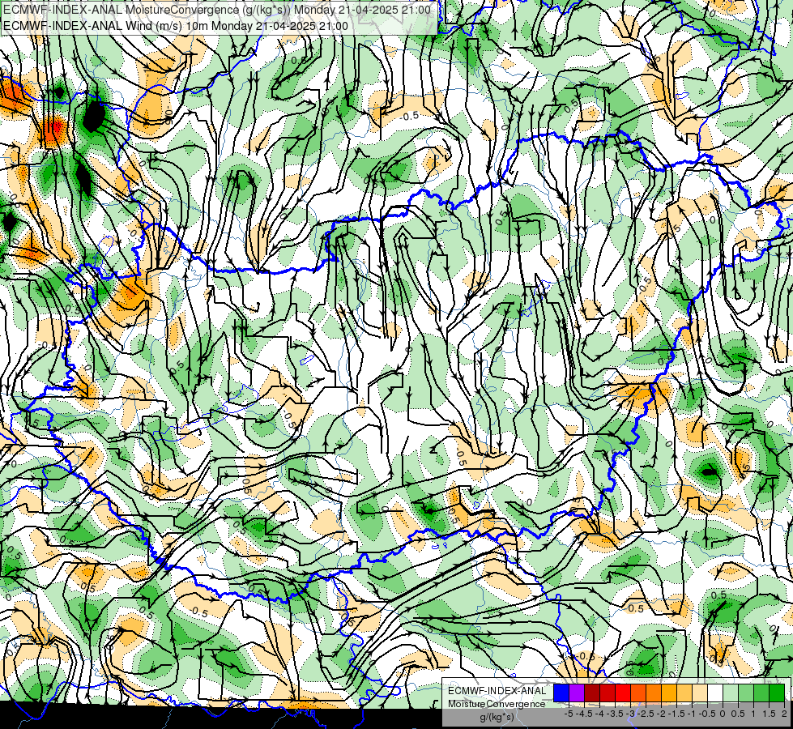The height and width of the screenshot is (729, 793).
Task: Click the -0.5 value under the color bar
Action: (707, 714)
